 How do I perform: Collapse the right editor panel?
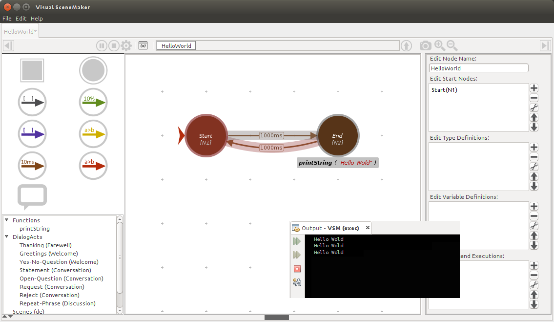click(545, 45)
